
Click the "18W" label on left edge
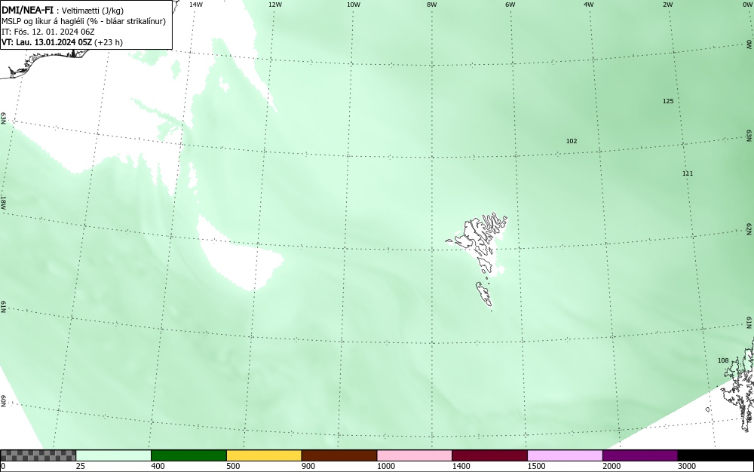coord(3,202)
